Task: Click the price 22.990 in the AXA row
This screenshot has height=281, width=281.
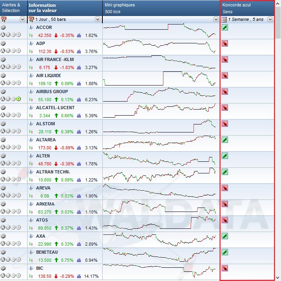Action: (x=45, y=244)
